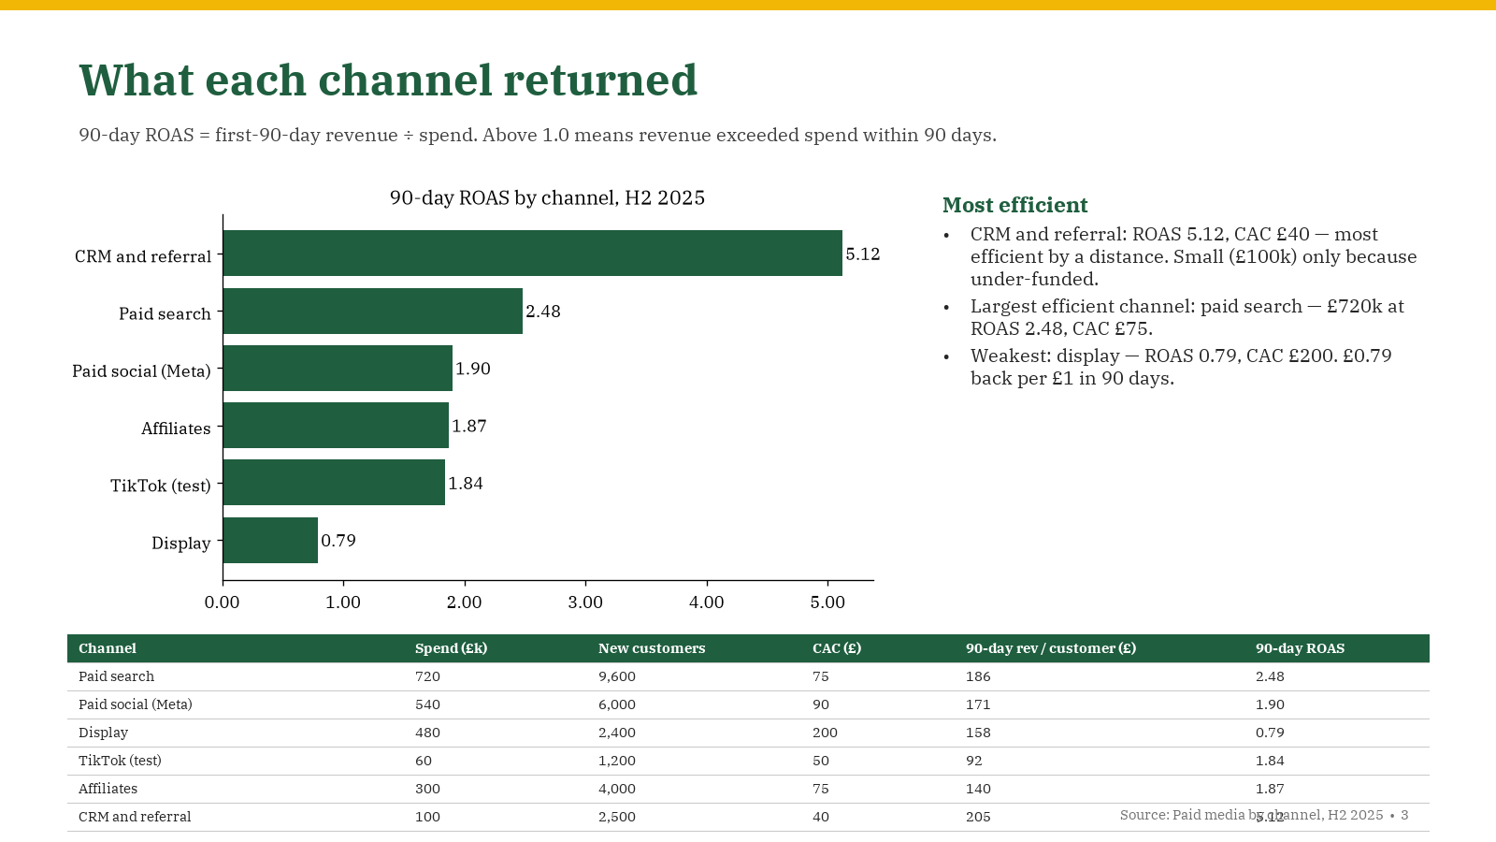Viewport: 1496px width, 842px height.
Task: Select the 'Most efficient' heading
Action: click(1014, 205)
